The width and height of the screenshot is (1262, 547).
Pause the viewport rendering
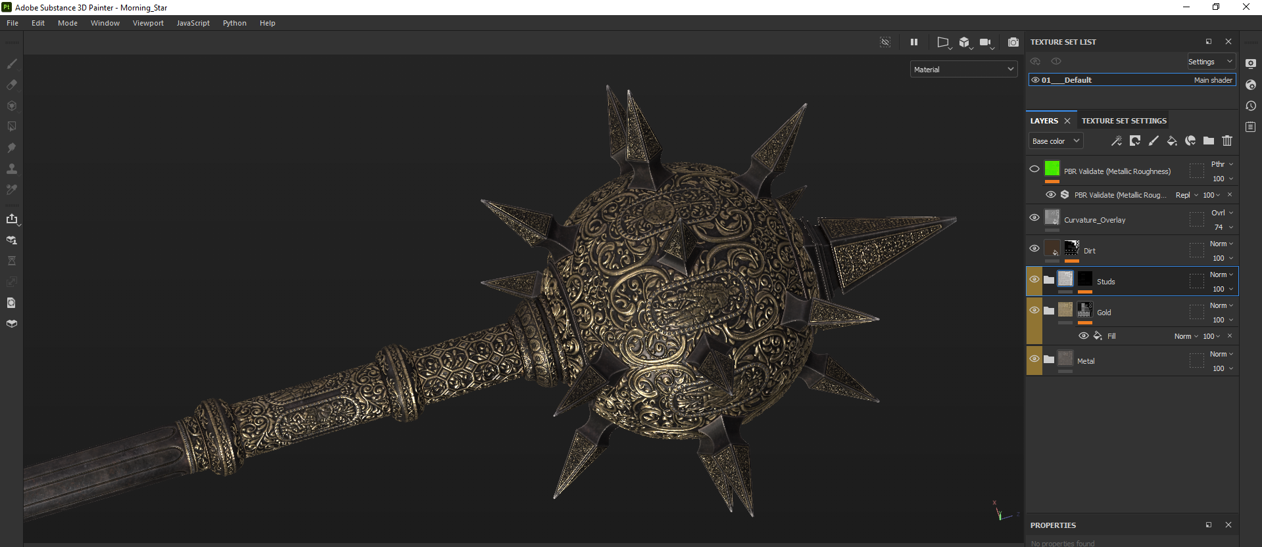click(914, 42)
